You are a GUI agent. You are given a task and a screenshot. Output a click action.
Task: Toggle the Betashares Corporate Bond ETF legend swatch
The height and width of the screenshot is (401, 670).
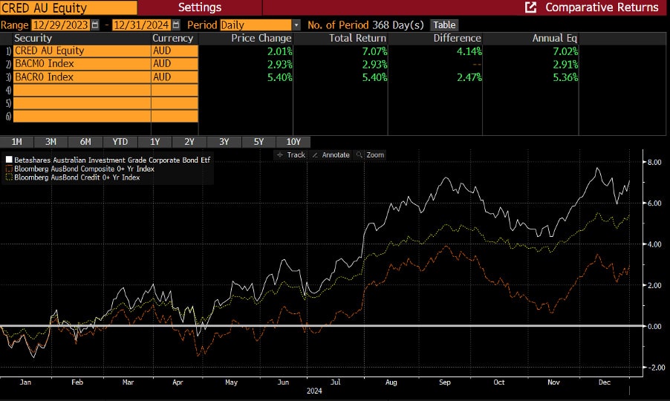[9, 160]
